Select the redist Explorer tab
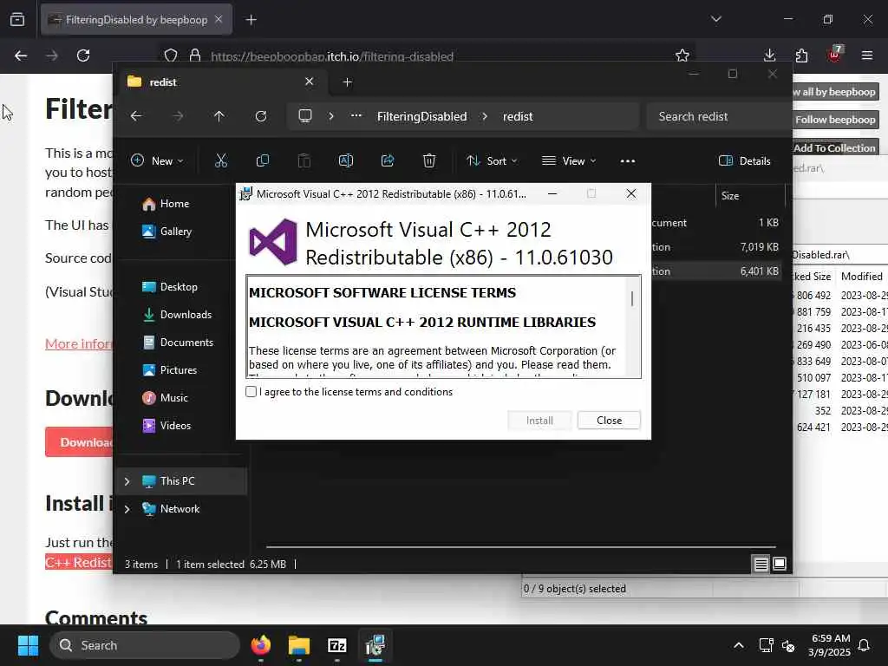Viewport: 888px width, 666px height. [x=219, y=82]
